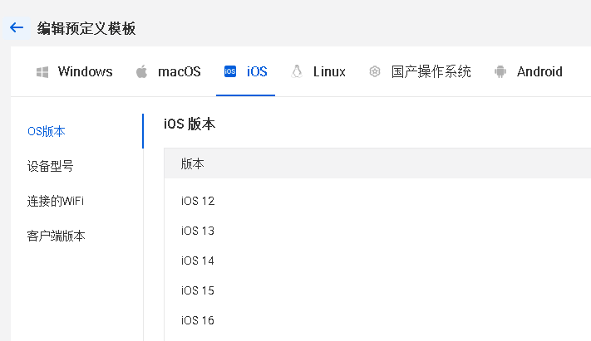Open the Android tab
The width and height of the screenshot is (591, 341).
coord(539,71)
